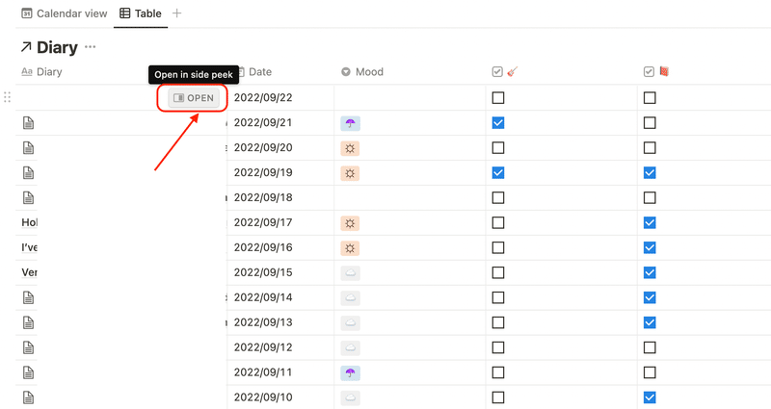Click page icon in 2022/09/18 row
This screenshot has height=409, width=771.
29,198
